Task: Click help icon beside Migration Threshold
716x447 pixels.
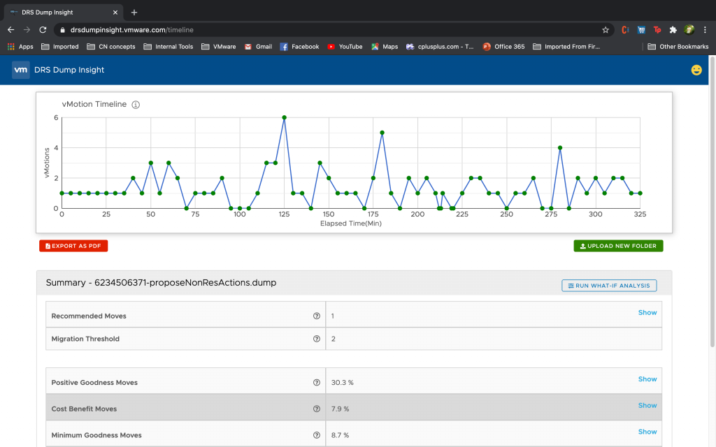Action: [317, 339]
